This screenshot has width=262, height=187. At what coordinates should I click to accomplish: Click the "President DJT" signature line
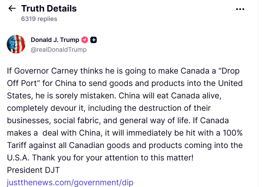coord(33,170)
